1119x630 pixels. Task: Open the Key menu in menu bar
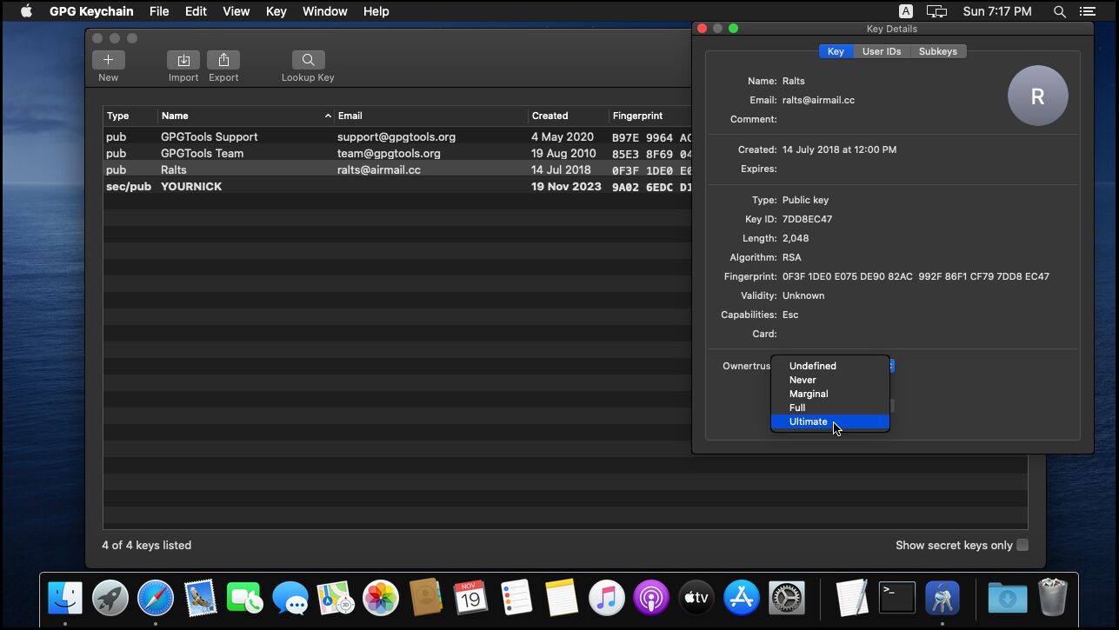[276, 11]
